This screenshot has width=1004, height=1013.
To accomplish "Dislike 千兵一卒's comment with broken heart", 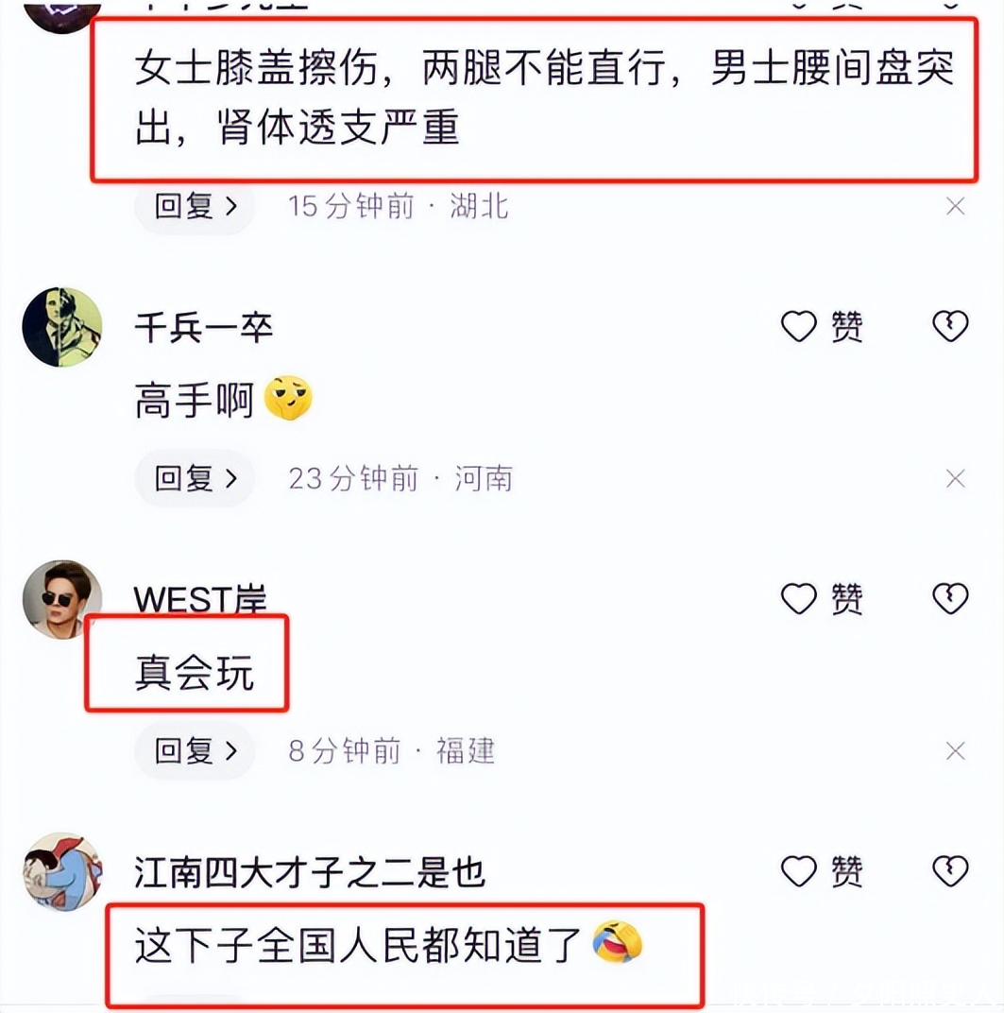I will (950, 326).
